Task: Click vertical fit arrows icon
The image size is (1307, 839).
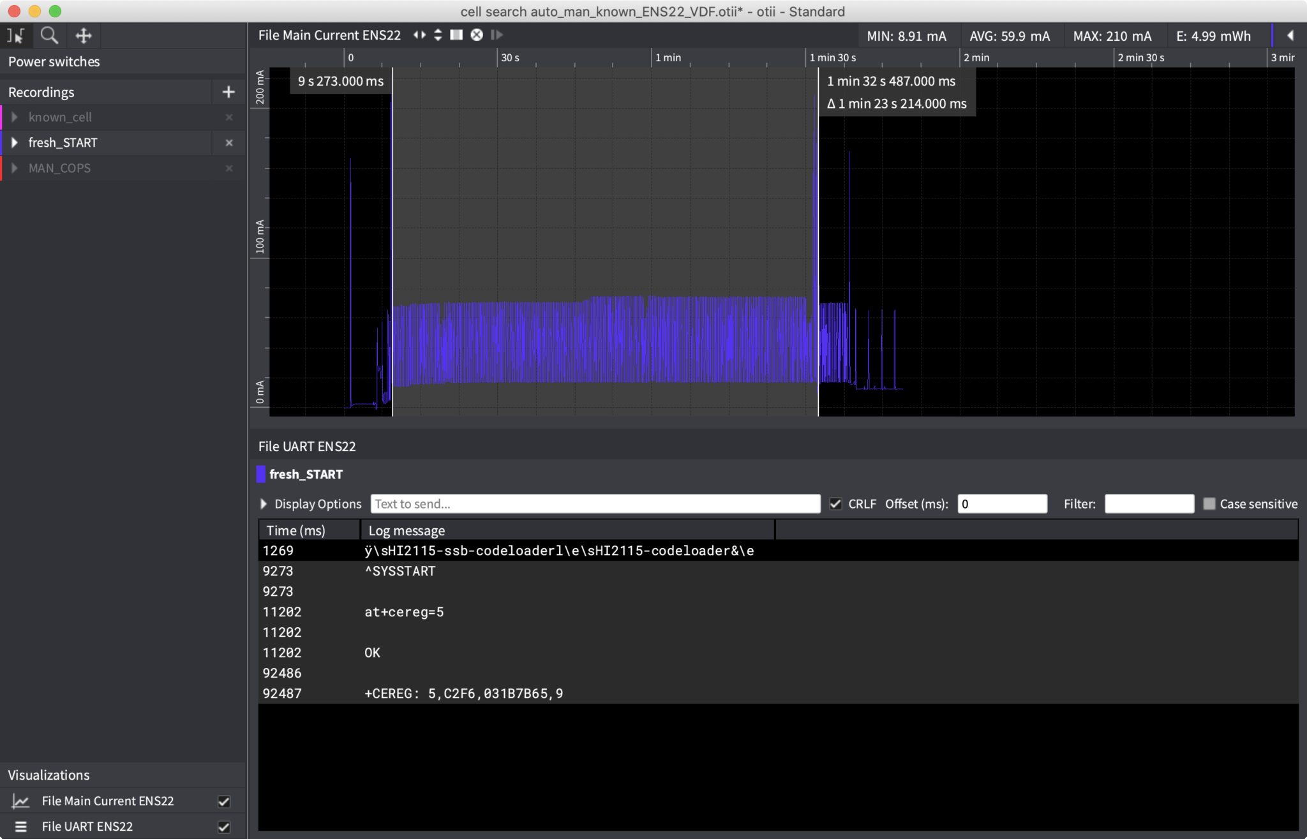Action: (438, 35)
